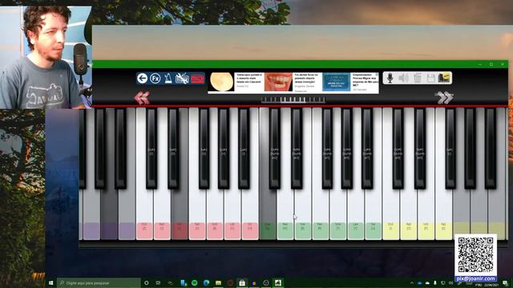Open Microsoft Edge from the taskbar

coord(206,282)
